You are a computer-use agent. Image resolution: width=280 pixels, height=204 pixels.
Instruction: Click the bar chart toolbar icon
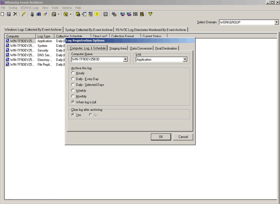tap(39, 14)
